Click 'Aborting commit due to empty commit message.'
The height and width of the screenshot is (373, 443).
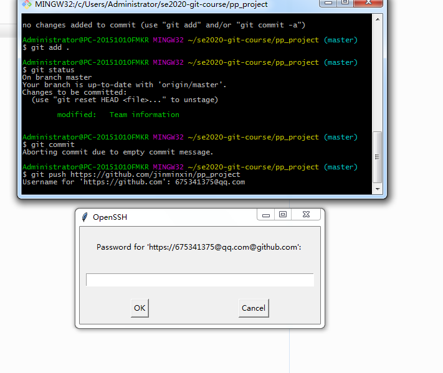(118, 152)
